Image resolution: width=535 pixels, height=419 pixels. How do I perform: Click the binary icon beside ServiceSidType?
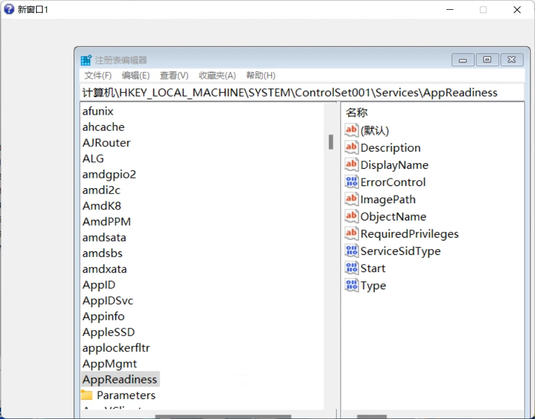[x=352, y=251]
